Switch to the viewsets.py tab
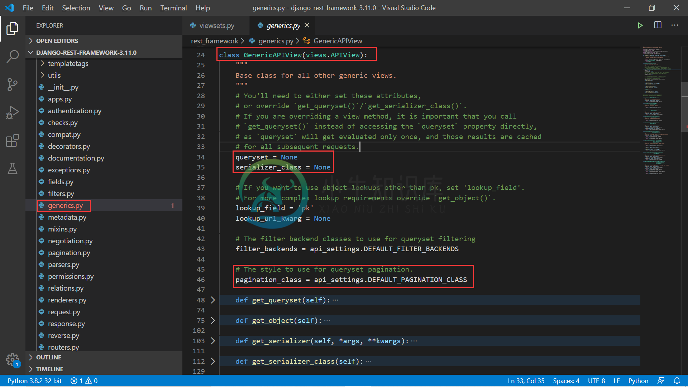Screen dimensions: 688x387 pyautogui.click(x=216, y=25)
